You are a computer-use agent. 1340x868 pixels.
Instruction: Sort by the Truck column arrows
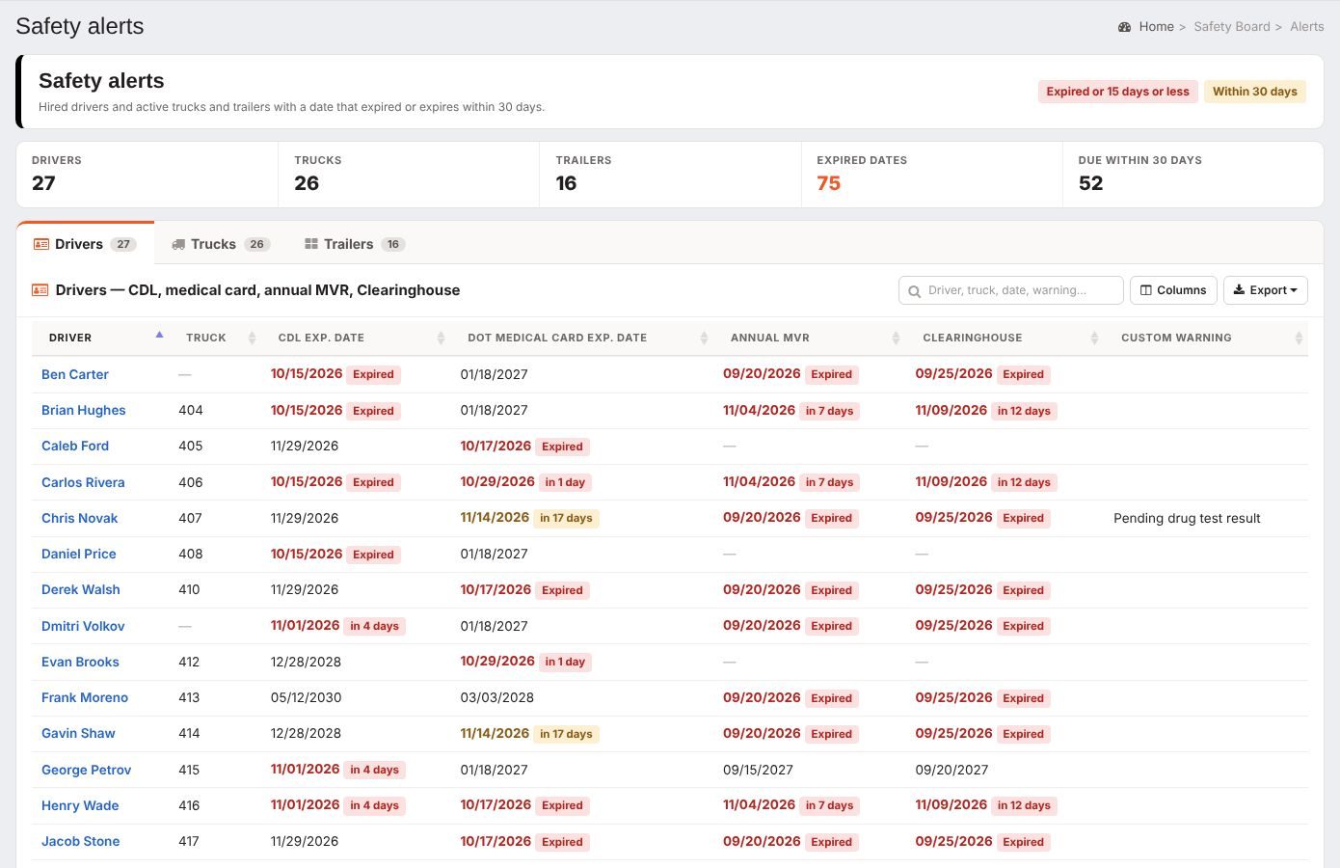tap(253, 338)
